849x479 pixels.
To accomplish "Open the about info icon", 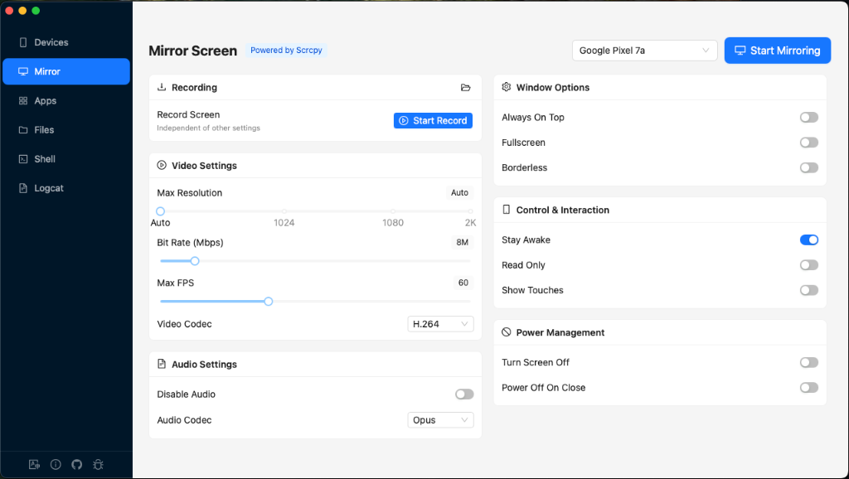I will (x=56, y=465).
